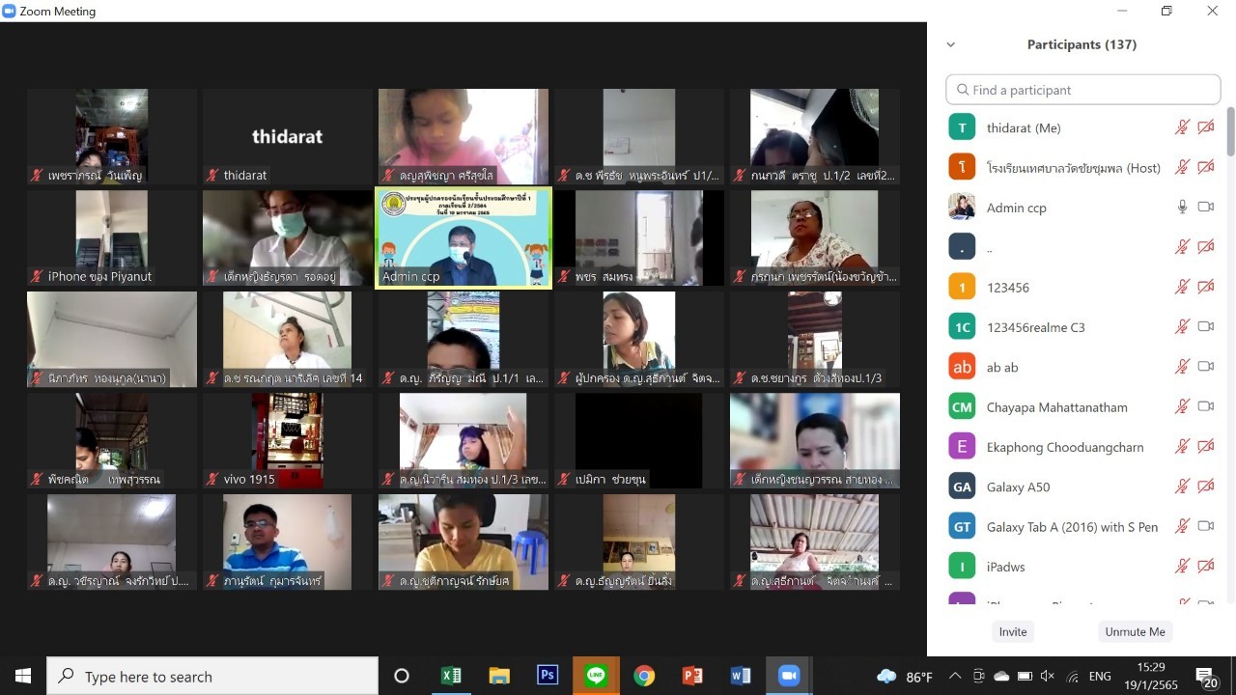
Task: Click the avatar icon of Ekaphong Chooduangcharn
Action: pyautogui.click(x=962, y=447)
